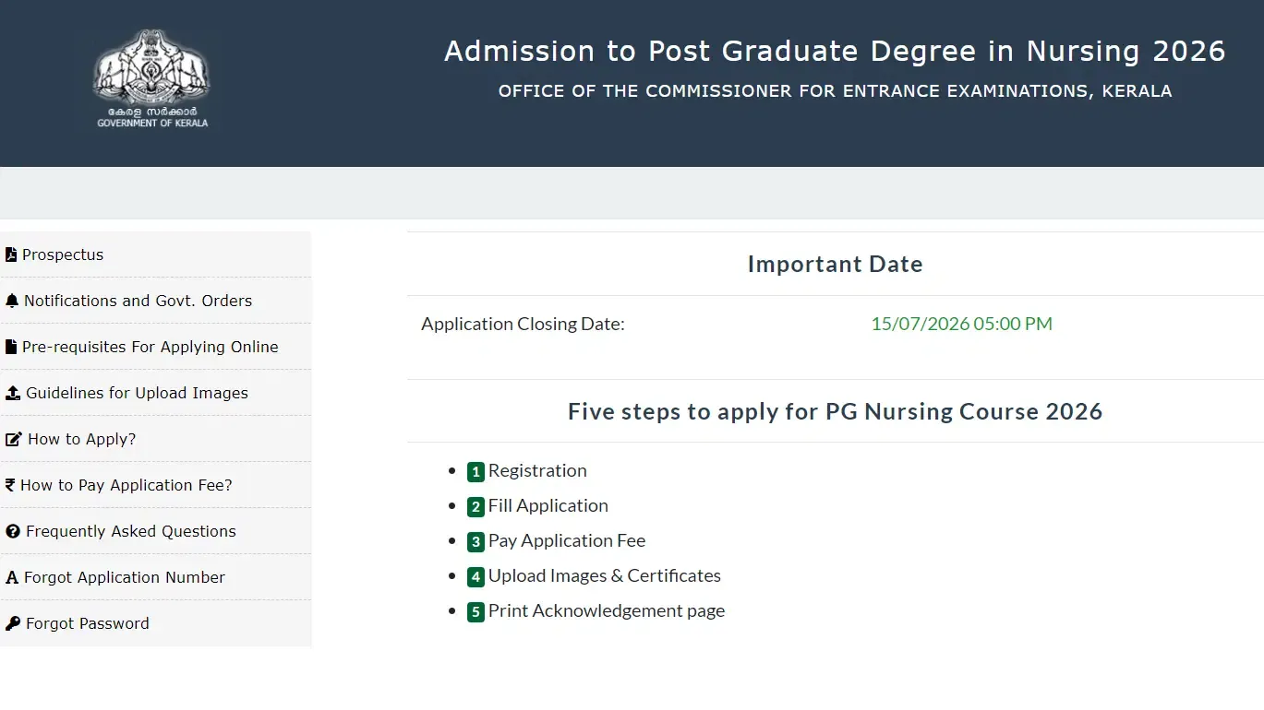The image size is (1264, 710).
Task: Open Frequently Asked Questions
Action: pyautogui.click(x=131, y=531)
